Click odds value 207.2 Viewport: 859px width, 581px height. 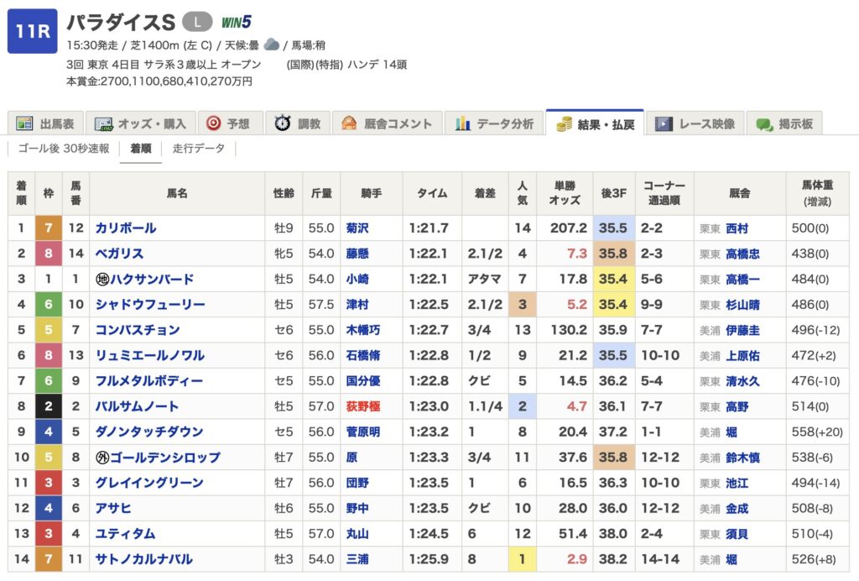click(x=569, y=228)
